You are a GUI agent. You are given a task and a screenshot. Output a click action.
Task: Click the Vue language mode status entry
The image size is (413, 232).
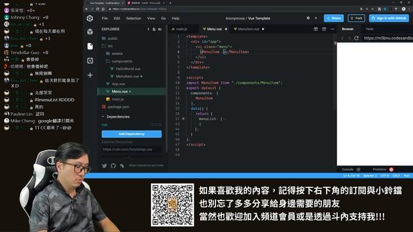point(407,176)
